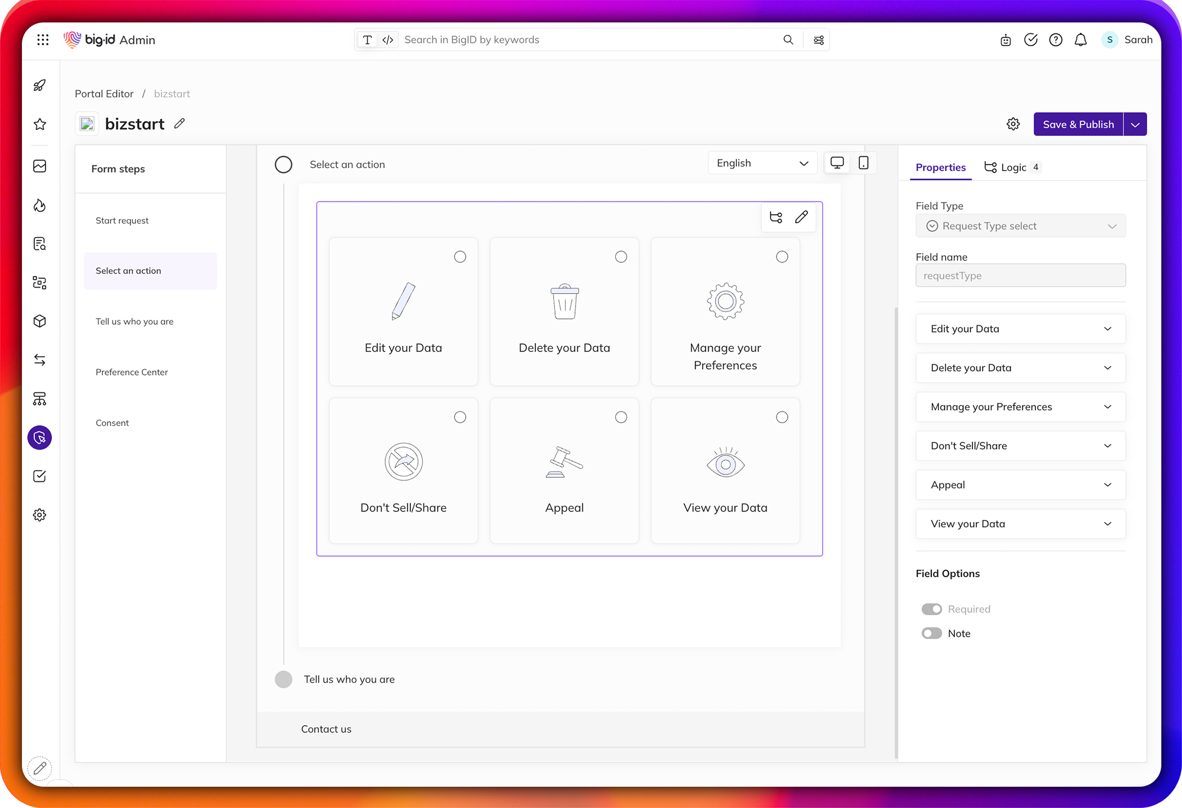The height and width of the screenshot is (808, 1182).
Task: Switch to the Logic tab
Action: coord(1012,167)
